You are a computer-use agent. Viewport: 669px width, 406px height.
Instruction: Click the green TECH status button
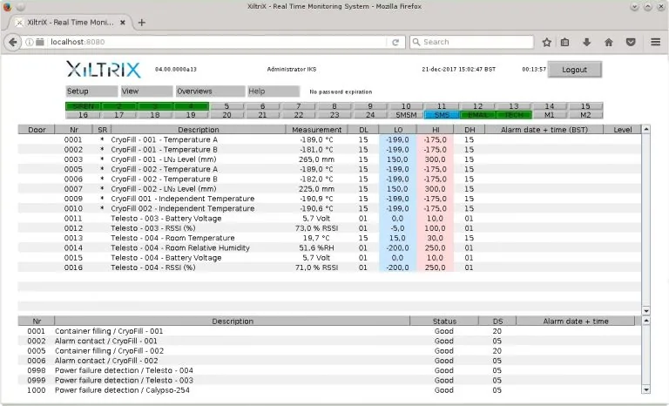pos(513,115)
